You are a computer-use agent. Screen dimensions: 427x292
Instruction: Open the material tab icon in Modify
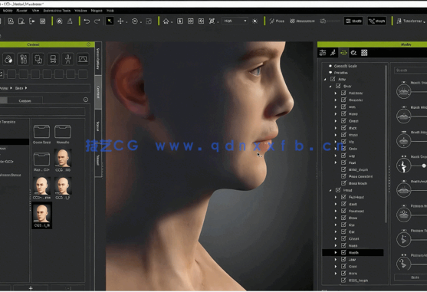coord(353,53)
